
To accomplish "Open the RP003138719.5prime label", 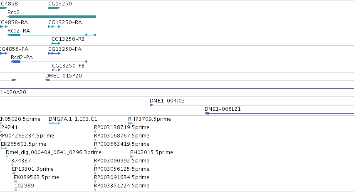I will point(122,127).
